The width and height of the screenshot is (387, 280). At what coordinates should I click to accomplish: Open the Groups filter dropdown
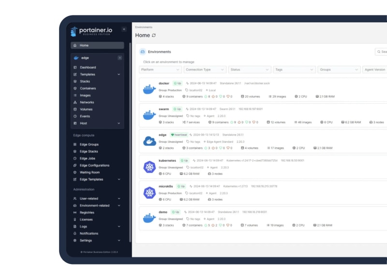(339, 70)
